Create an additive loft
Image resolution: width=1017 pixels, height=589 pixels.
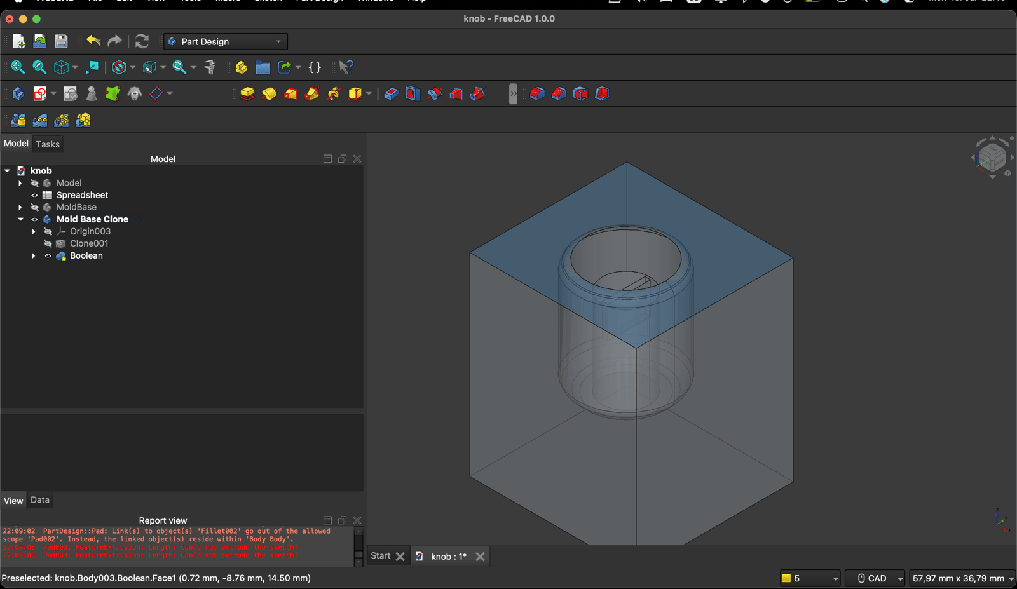point(290,94)
